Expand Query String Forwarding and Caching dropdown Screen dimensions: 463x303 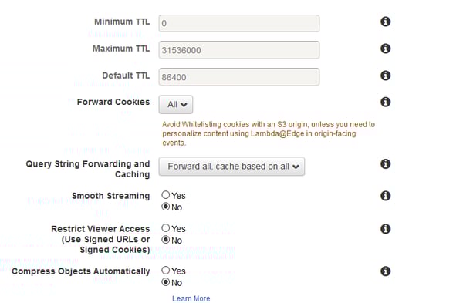tap(231, 167)
